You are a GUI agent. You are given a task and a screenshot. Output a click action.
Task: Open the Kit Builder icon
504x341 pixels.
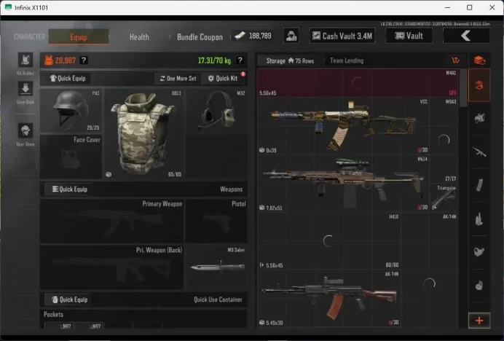coord(25,60)
